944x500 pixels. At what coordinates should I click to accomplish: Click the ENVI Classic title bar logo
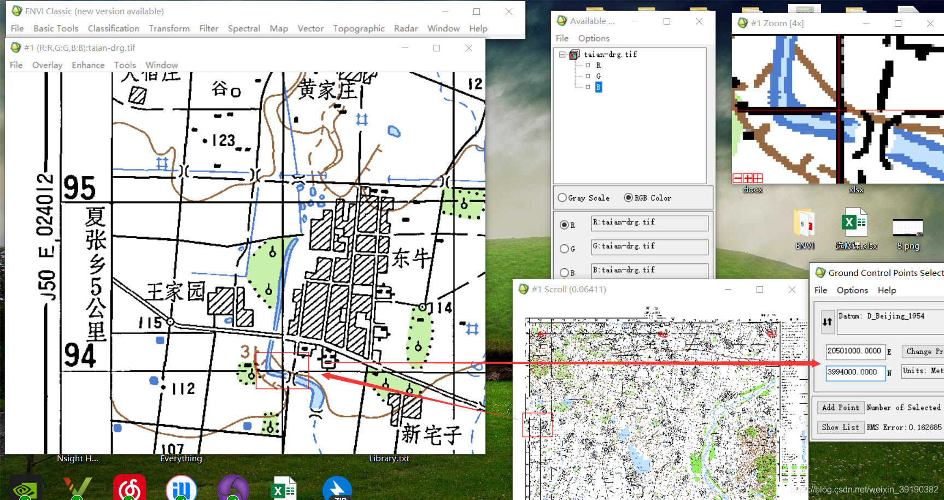(x=17, y=11)
